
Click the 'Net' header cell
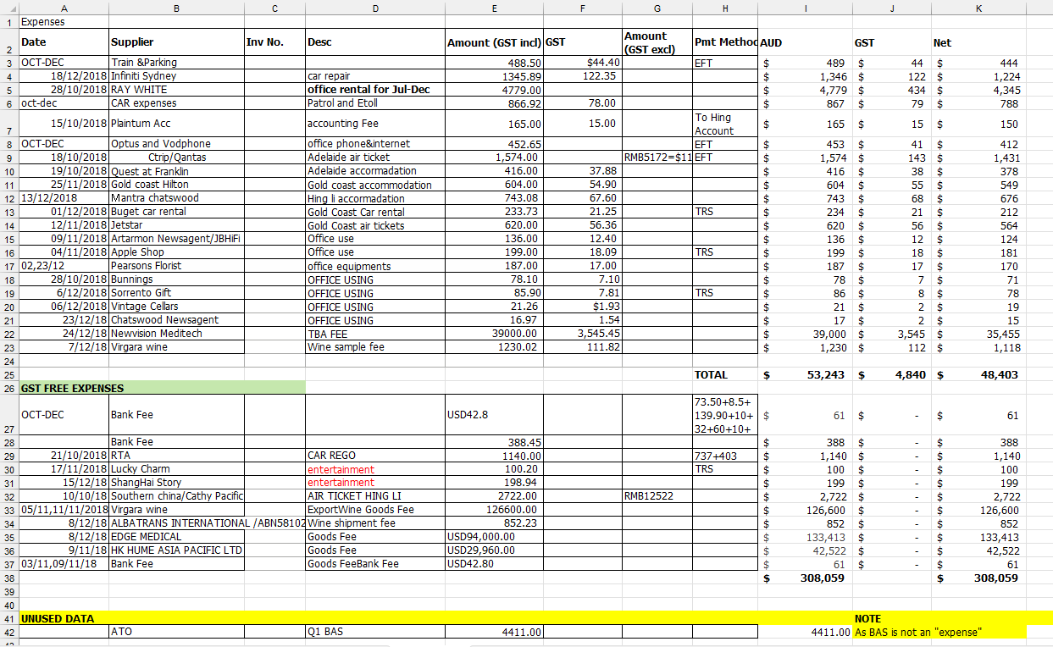(978, 42)
